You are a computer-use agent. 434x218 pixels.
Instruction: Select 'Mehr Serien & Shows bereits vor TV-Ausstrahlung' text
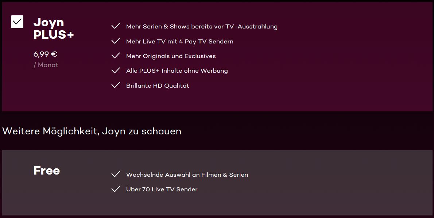202,27
